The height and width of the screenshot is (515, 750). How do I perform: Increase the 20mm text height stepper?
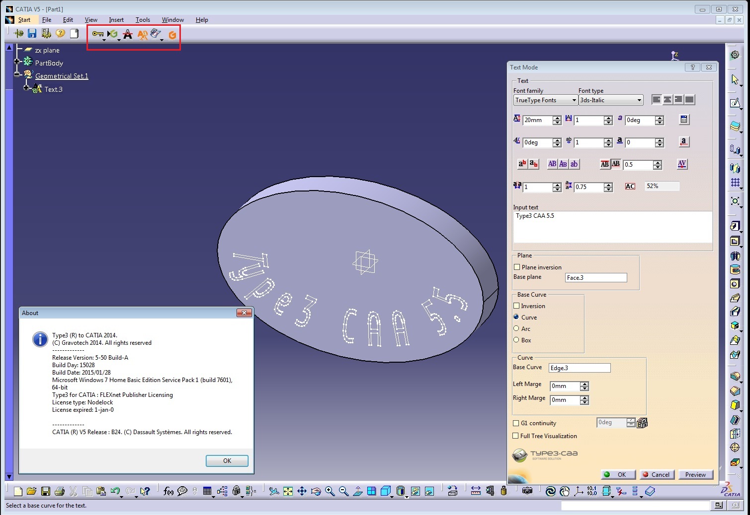(x=557, y=118)
